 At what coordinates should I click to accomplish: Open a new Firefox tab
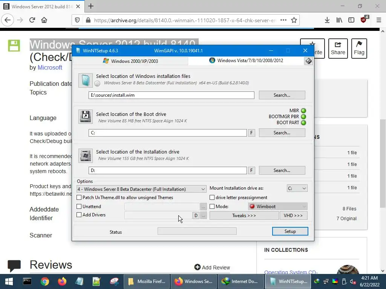[x=91, y=6]
